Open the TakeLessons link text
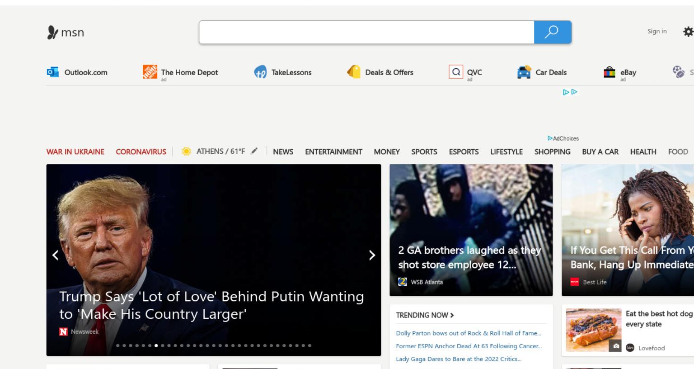Screen dimensions: 694x369 pos(291,72)
